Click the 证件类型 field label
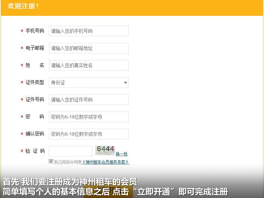 click(x=35, y=82)
